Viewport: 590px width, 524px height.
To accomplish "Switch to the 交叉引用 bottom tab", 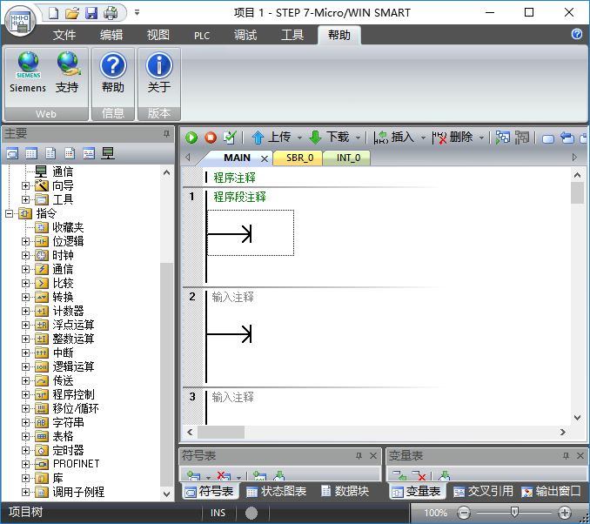I will point(483,491).
